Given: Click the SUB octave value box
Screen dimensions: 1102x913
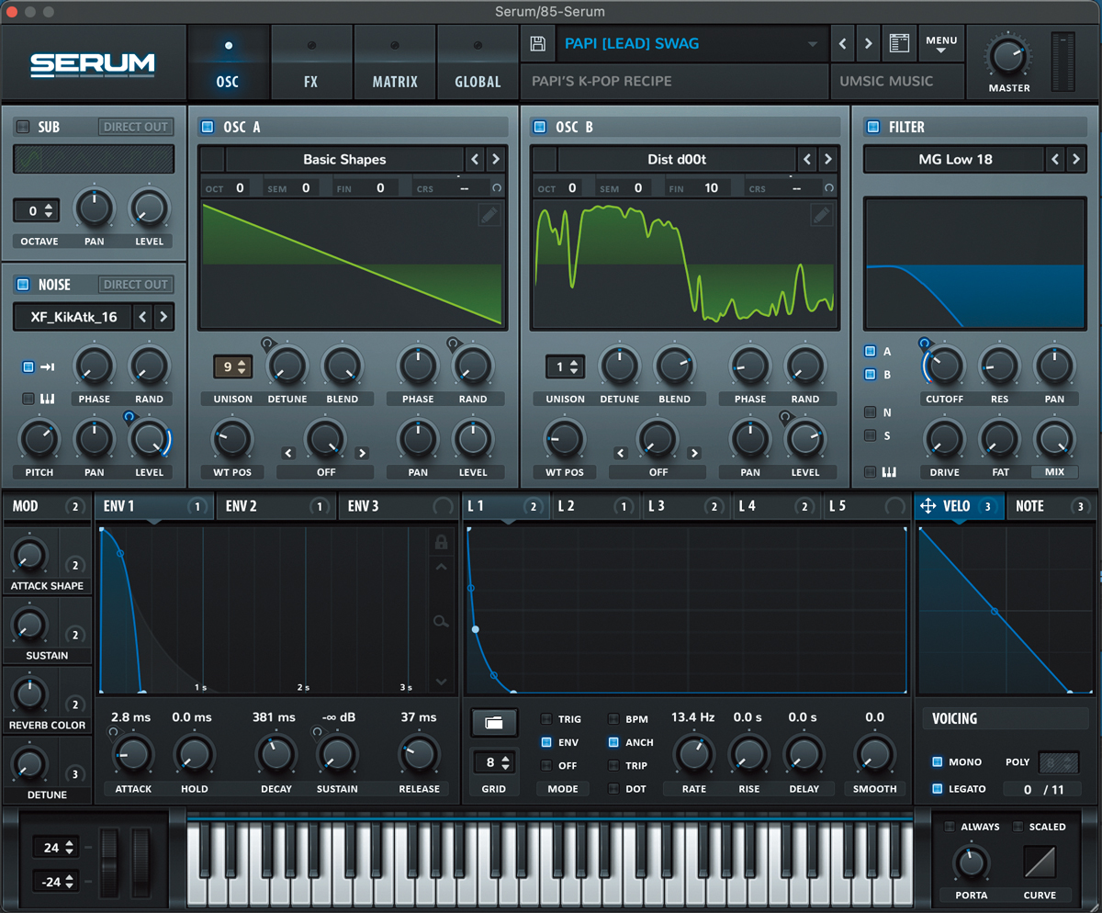Looking at the screenshot, I should tap(38, 210).
